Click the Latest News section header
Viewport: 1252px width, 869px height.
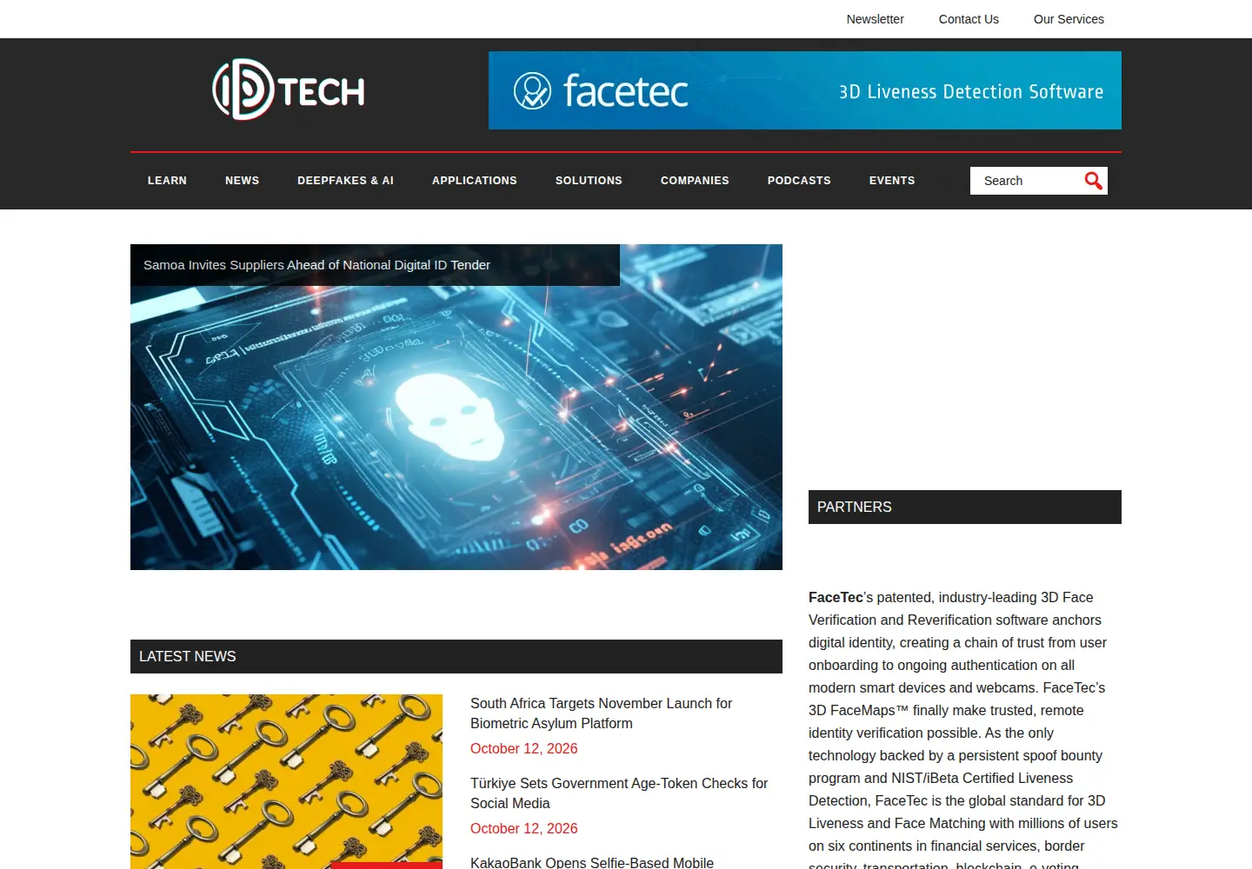(x=456, y=656)
